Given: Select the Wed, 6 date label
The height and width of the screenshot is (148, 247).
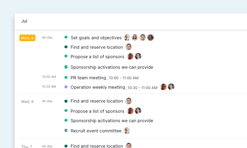Looking at the screenshot, I should [27, 101].
